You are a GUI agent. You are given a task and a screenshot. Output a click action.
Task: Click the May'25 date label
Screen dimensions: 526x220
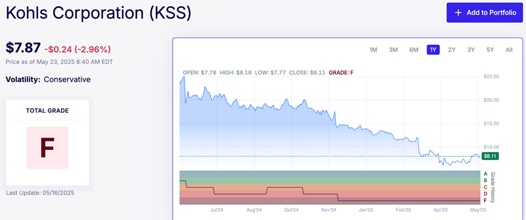[478, 210]
